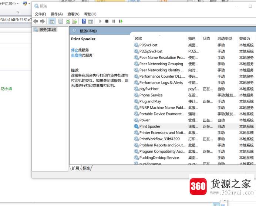Select the Print Spooler service row
Image resolution: width=256 pixels, height=206 pixels.
[194, 126]
